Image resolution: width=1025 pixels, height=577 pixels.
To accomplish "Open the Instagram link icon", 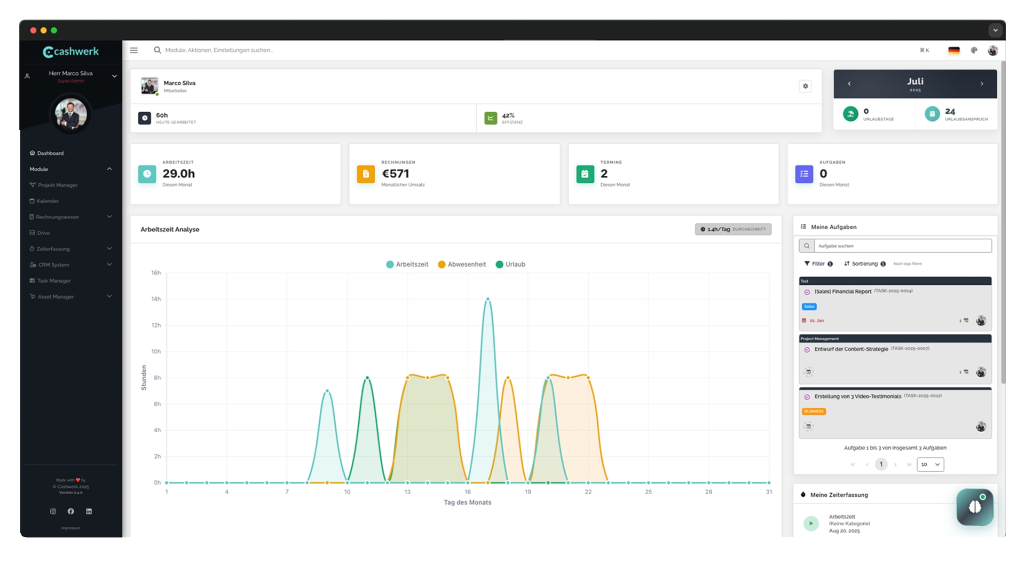I will click(53, 511).
